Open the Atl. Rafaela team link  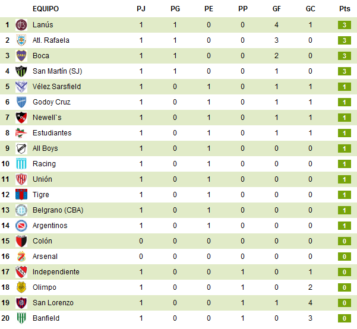point(51,40)
